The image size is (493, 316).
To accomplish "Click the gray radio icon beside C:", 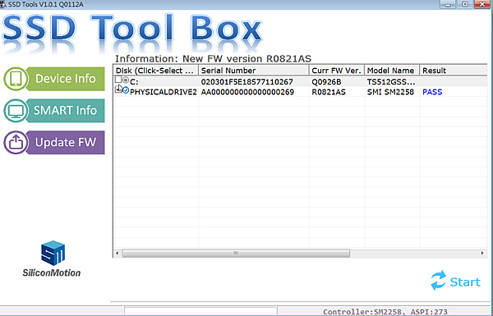I will pos(126,80).
